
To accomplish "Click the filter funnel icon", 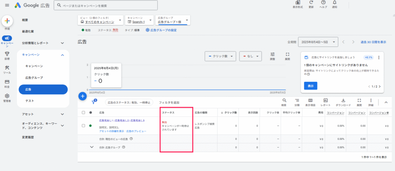I will (x=94, y=102).
